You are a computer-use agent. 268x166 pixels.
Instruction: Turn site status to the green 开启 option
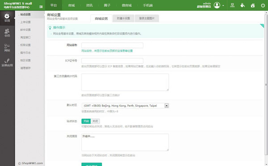click(86, 121)
